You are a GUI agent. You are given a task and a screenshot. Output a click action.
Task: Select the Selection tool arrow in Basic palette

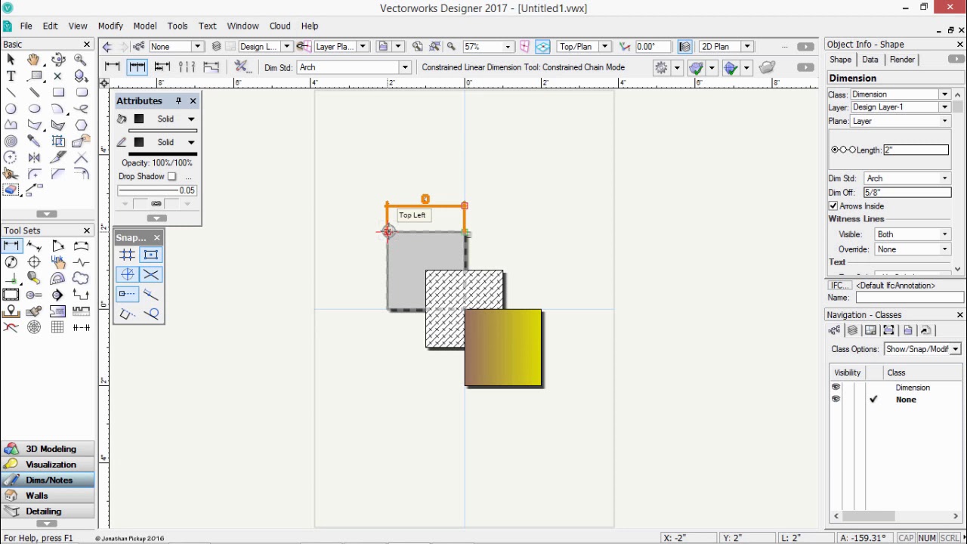(11, 59)
